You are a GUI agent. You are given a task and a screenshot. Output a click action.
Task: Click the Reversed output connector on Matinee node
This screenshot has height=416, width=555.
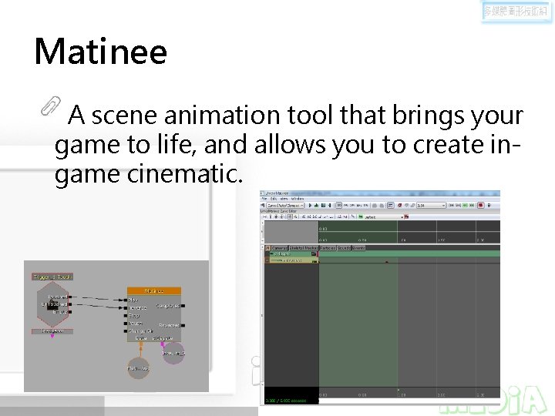tap(183, 325)
